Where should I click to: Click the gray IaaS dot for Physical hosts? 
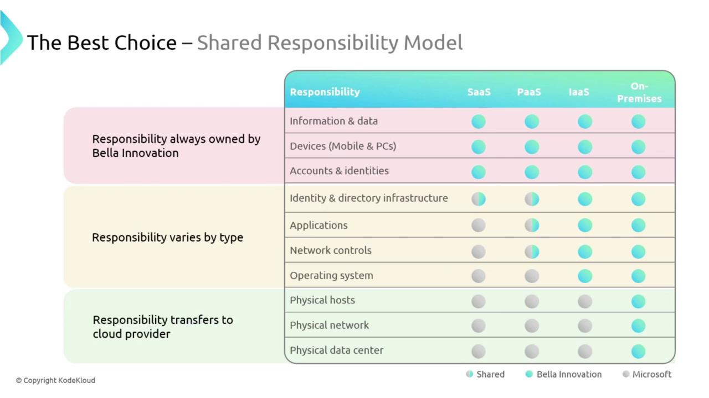click(585, 301)
